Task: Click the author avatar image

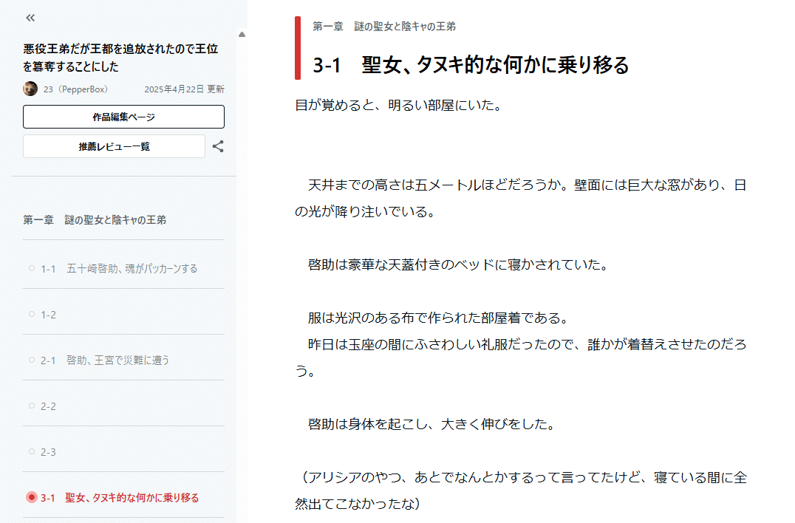Action: click(30, 88)
